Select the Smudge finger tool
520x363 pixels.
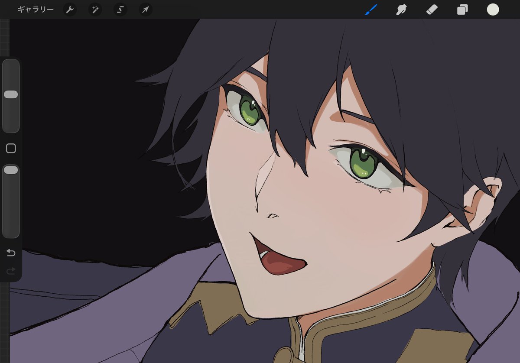[x=402, y=10]
